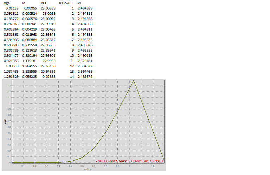Select the Id value 0.059225
The image size is (270, 175).
tap(30, 76)
